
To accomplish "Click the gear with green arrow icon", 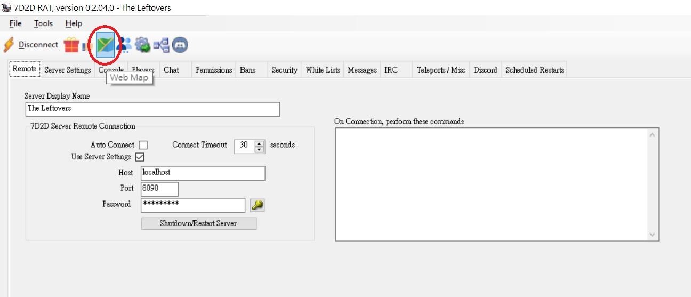I will 142,45.
